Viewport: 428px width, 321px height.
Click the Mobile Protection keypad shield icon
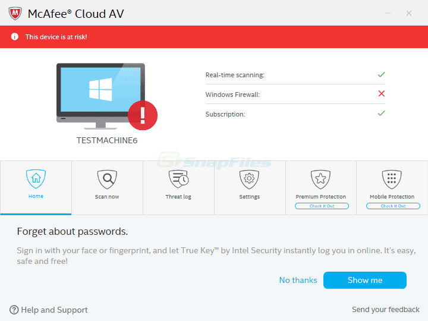pyautogui.click(x=392, y=180)
